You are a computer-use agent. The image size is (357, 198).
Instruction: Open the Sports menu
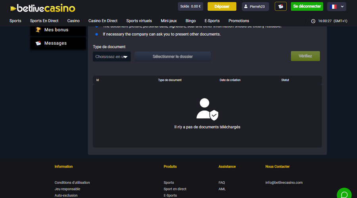[15, 21]
